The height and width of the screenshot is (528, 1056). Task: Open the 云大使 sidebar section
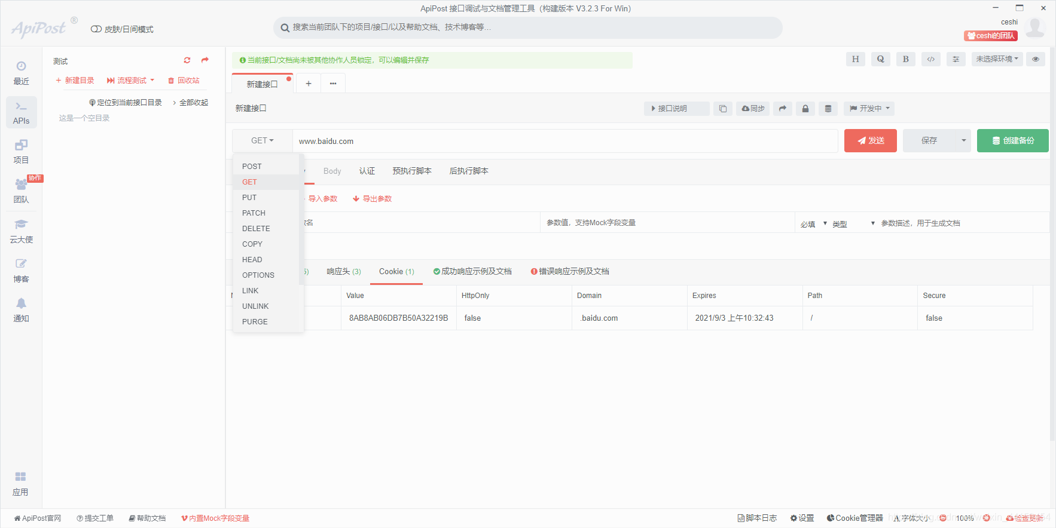click(21, 231)
